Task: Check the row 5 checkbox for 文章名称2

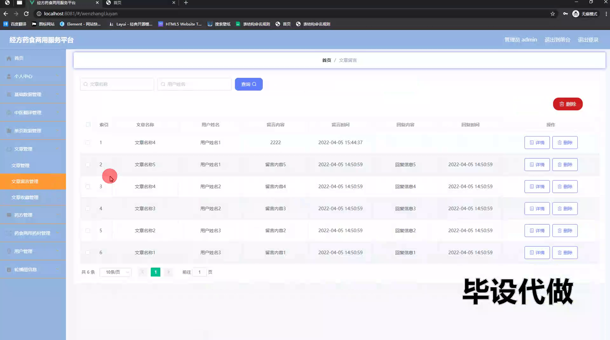Action: [88, 231]
